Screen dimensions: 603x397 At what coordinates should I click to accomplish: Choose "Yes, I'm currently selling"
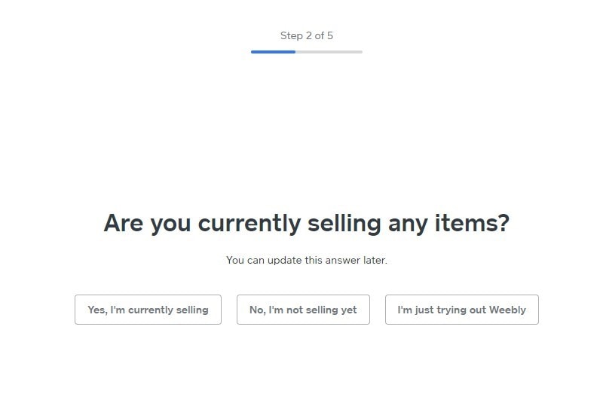point(148,310)
